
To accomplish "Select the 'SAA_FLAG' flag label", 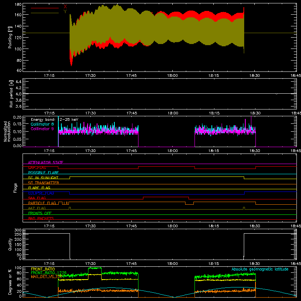I will (37, 198).
